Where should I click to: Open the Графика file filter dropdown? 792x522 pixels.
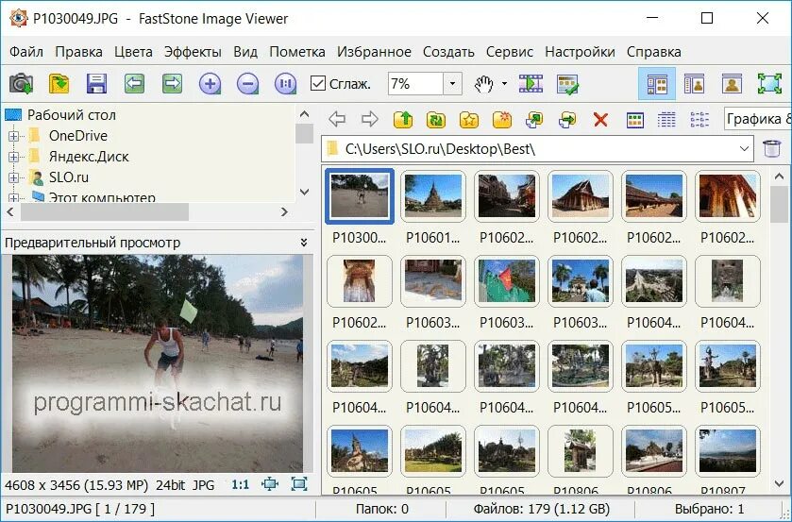click(758, 119)
